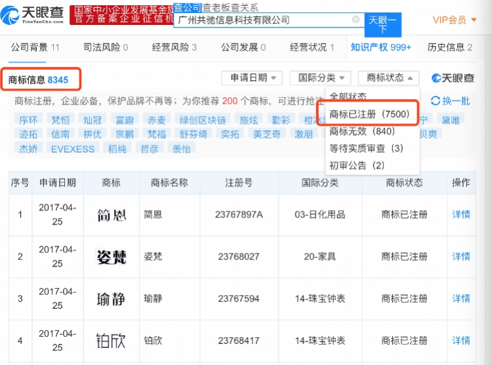Click the 03-日化用品 classification cell
Image resolution: width=492 pixels, height=365 pixels.
point(320,215)
